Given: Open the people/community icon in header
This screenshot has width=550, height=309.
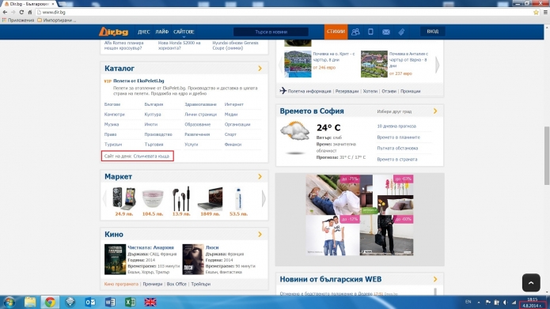Looking at the screenshot, I should pos(355,32).
